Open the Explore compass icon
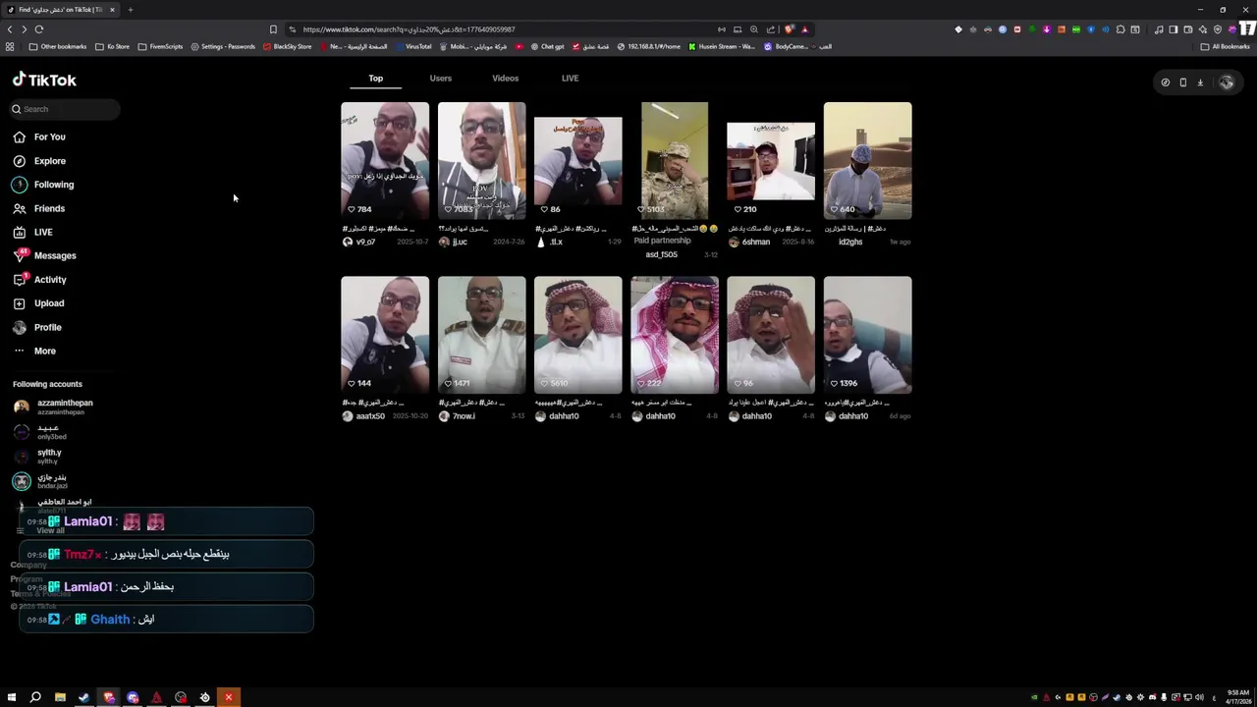 tap(19, 161)
